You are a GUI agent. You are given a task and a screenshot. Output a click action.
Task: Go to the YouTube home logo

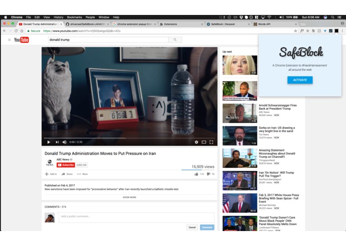coord(21,40)
